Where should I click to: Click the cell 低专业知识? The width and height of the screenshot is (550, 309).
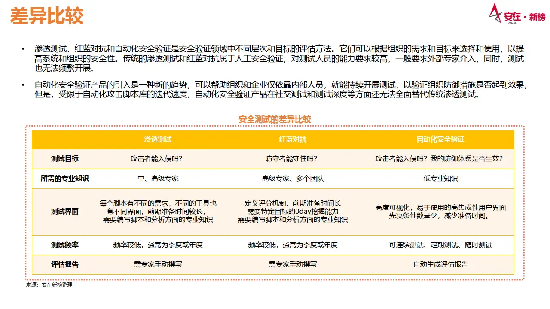pos(440,178)
